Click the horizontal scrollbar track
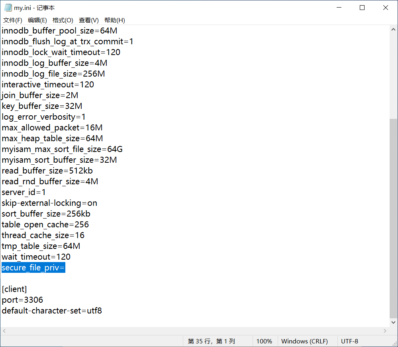The height and width of the screenshot is (347, 398). coord(194,331)
